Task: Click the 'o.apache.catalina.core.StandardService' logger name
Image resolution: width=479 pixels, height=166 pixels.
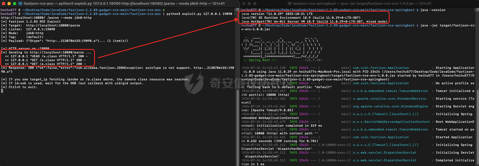Action: [390, 99]
